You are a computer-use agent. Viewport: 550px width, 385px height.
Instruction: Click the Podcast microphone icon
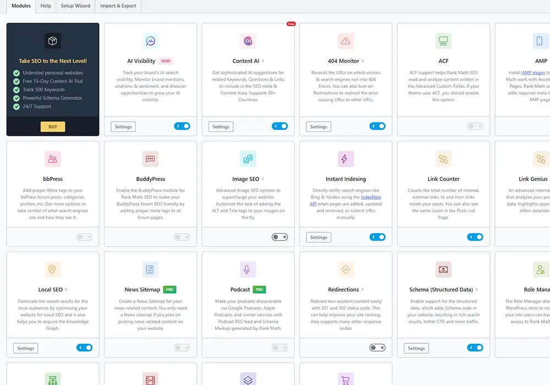coord(248,269)
